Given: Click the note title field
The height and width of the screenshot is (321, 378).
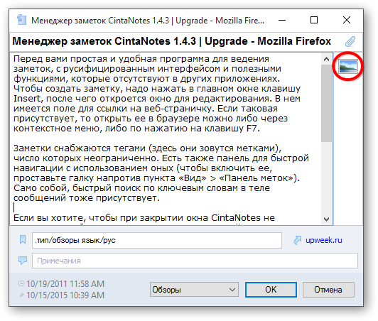Looking at the screenshot, I should [172, 41].
